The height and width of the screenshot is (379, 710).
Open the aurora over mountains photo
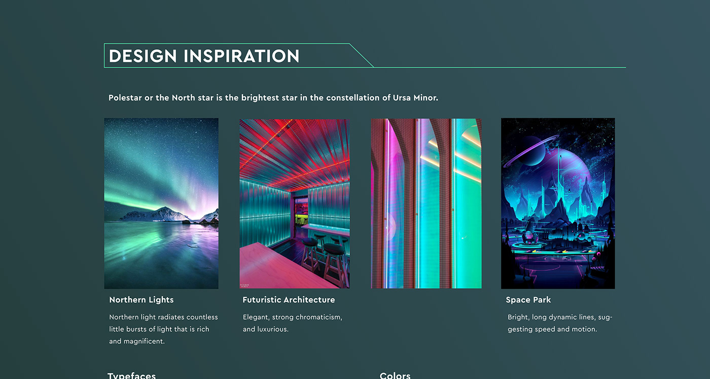click(x=161, y=203)
